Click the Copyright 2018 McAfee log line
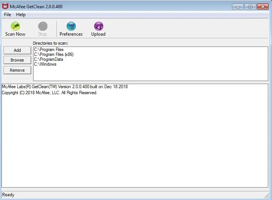Viewport: 272px width, 200px height. [x=50, y=93]
